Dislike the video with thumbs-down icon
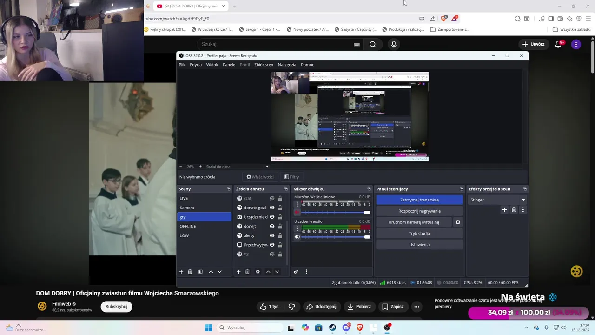This screenshot has width=595, height=335. click(x=292, y=307)
